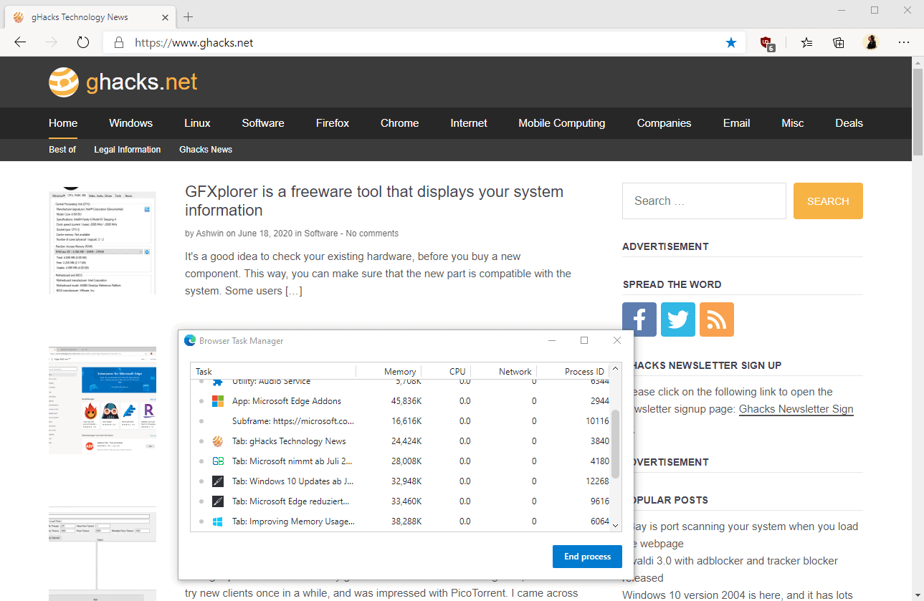Click the gHacks Technology News tab favicon in task list

[218, 441]
